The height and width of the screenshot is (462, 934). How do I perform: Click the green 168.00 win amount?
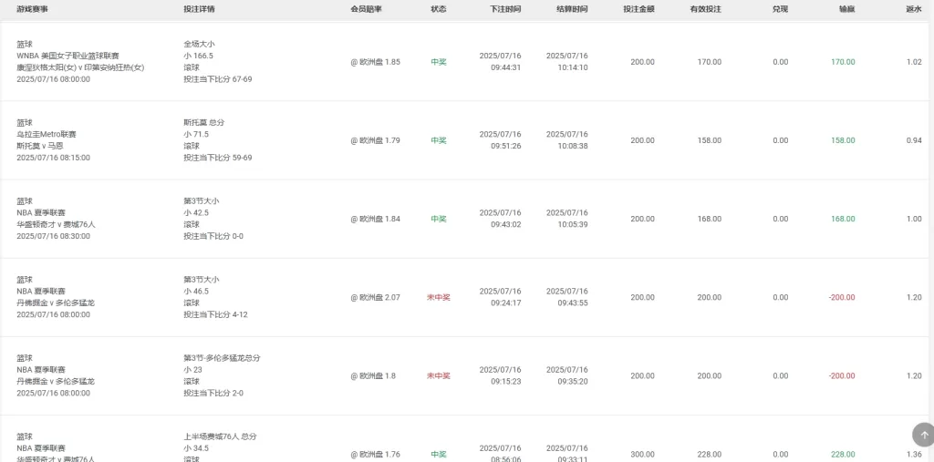[843, 219]
